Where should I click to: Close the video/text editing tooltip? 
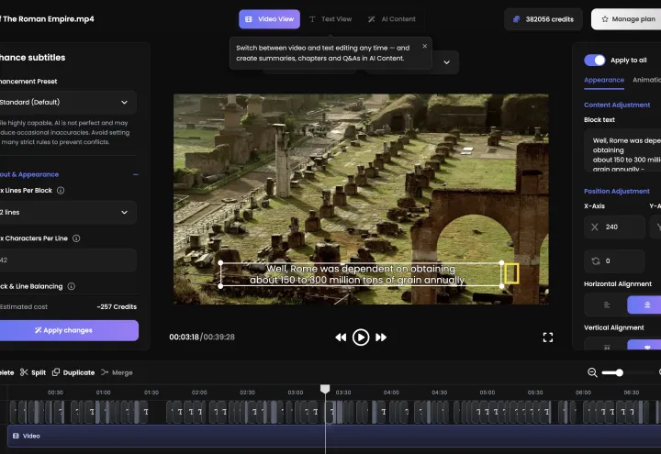[424, 46]
